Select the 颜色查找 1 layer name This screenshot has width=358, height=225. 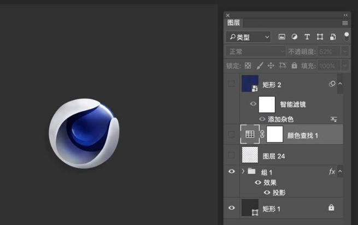click(302, 135)
